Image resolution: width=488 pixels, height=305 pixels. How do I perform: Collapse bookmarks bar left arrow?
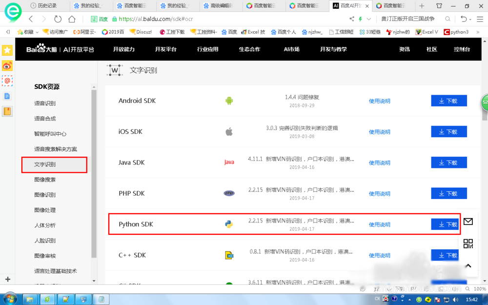[x=8, y=32]
